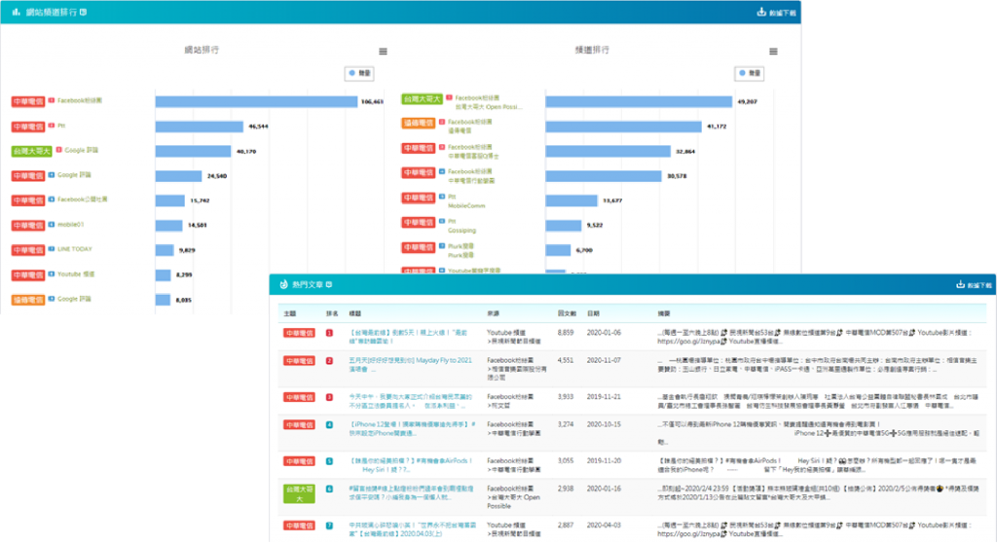Click the 46,544 Ptt bar in 網站排行

(x=200, y=127)
